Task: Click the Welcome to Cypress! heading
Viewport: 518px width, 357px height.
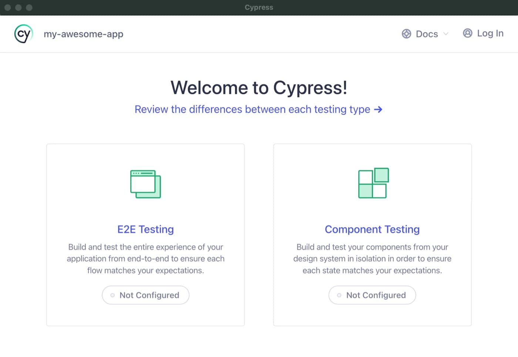Action: point(259,88)
